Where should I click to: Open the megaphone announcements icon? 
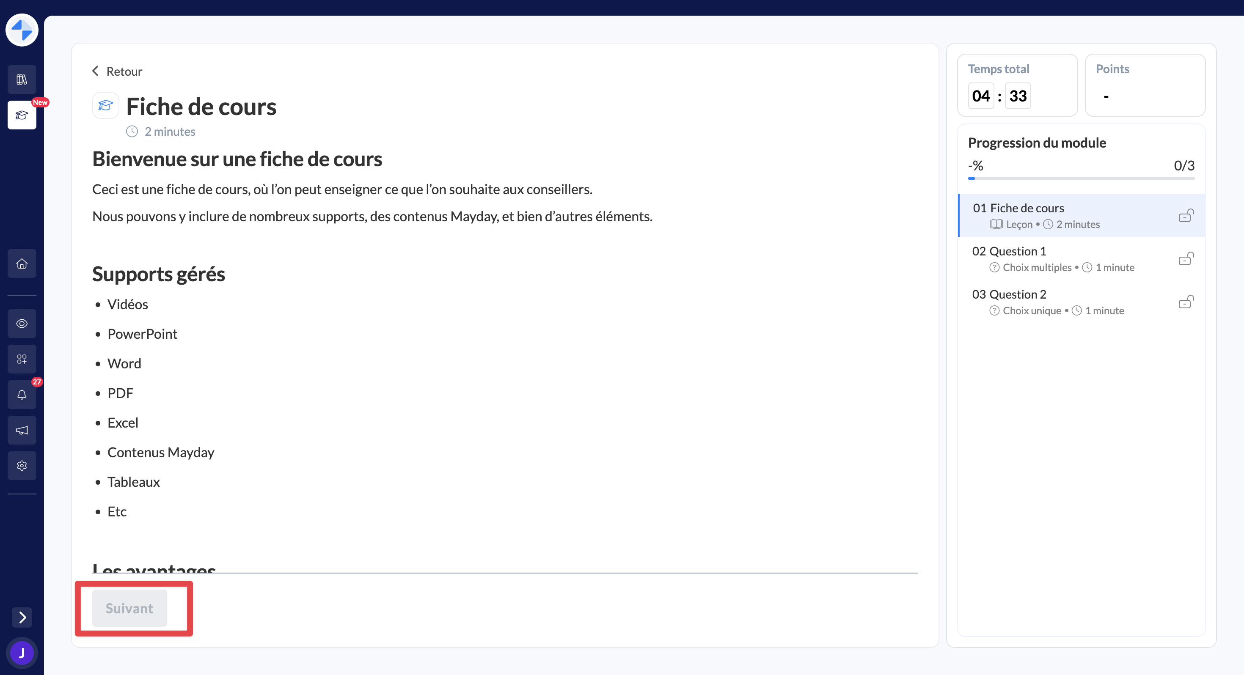(22, 430)
